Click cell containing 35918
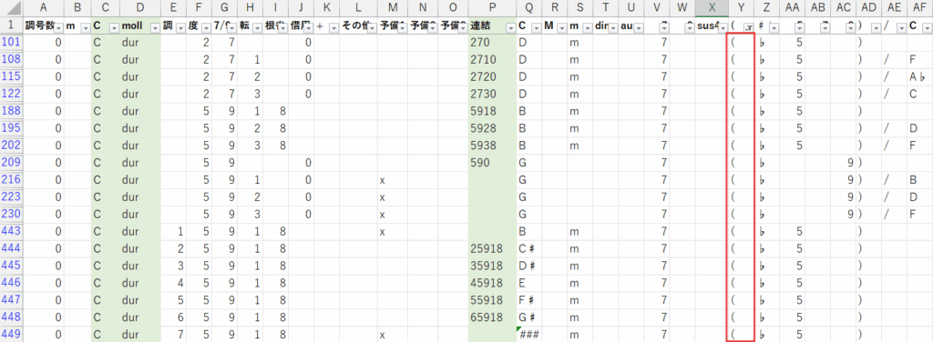The image size is (933, 342). pyautogui.click(x=492, y=266)
